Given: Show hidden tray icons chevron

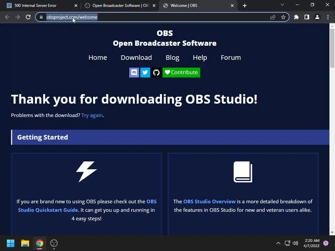Looking at the screenshot, I should [x=278, y=243].
